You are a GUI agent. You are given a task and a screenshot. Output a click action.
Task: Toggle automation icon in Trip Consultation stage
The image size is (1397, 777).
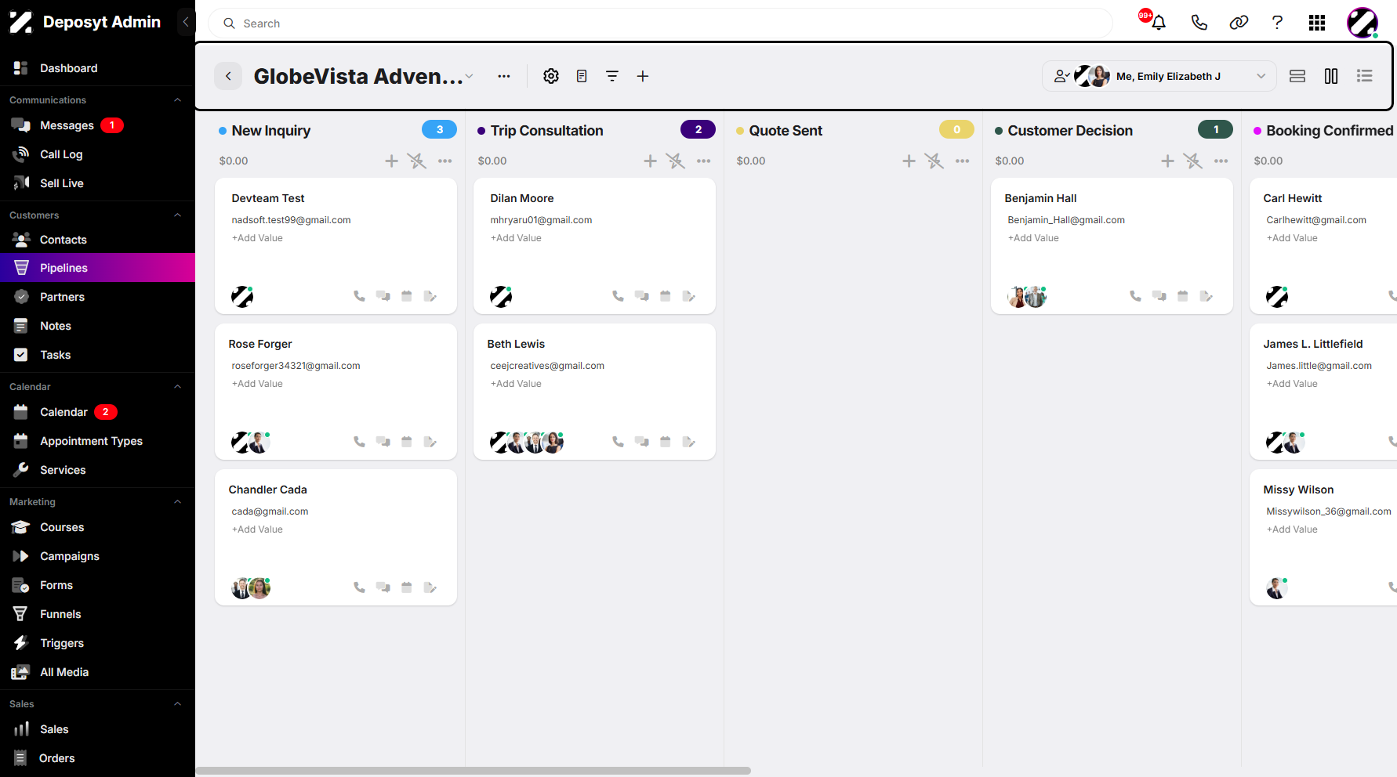[x=675, y=161]
